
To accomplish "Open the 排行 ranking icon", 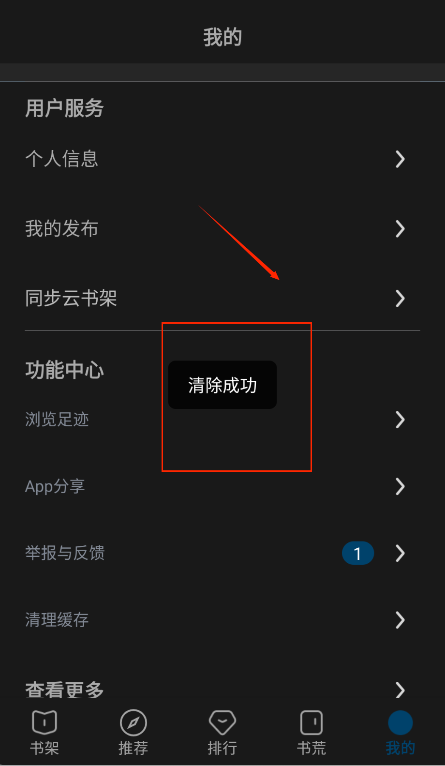I will tap(222, 722).
